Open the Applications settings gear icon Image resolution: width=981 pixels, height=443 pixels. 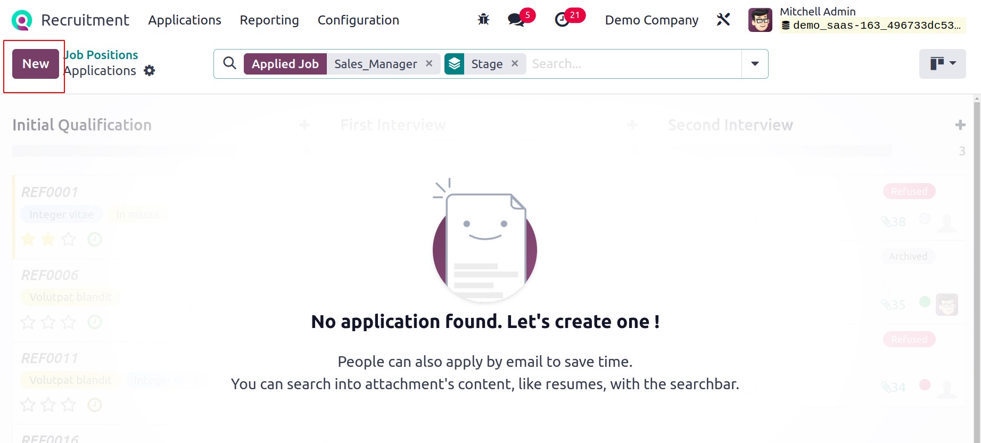[x=150, y=70]
